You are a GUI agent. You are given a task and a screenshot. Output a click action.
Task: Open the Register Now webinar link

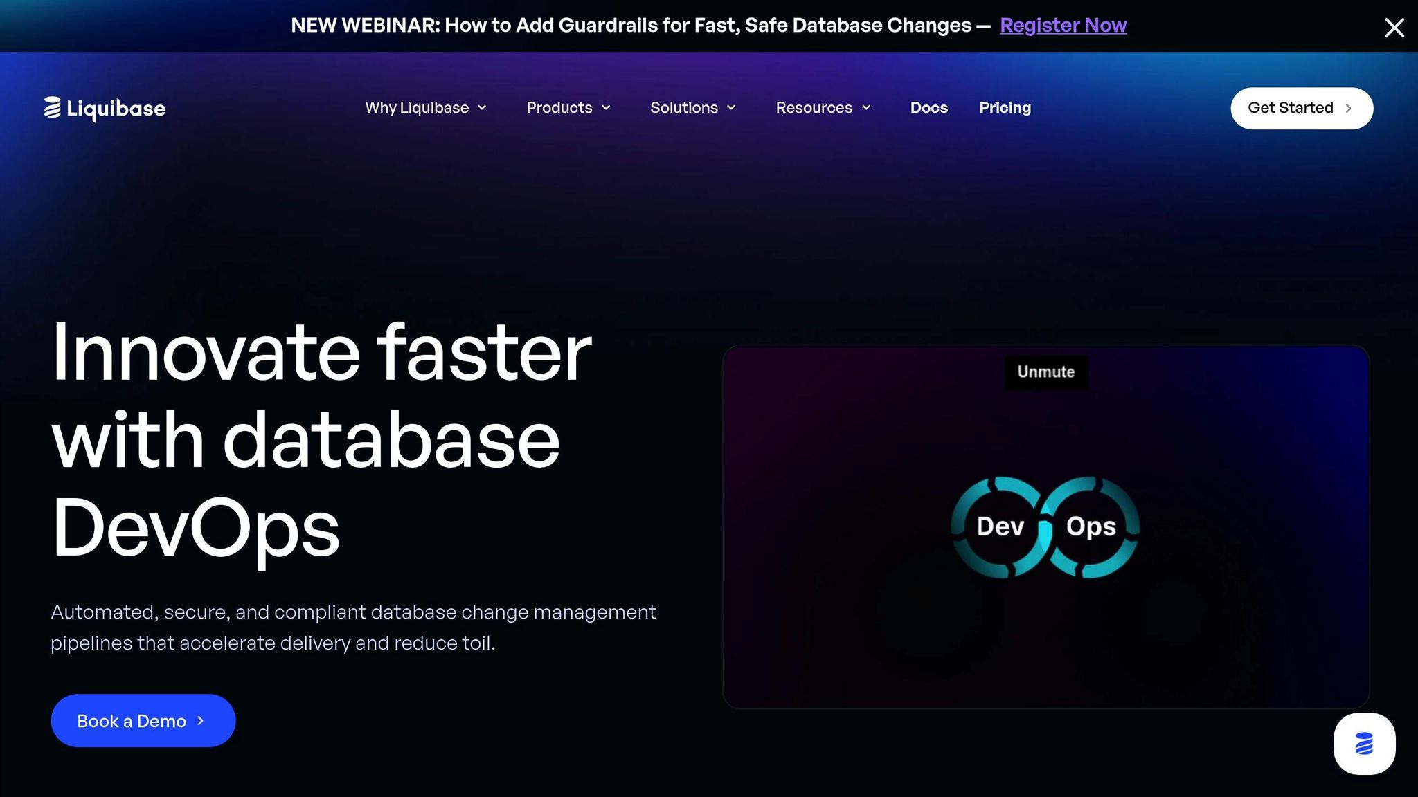click(1063, 26)
